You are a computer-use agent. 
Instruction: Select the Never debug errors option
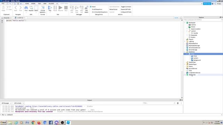93,7
